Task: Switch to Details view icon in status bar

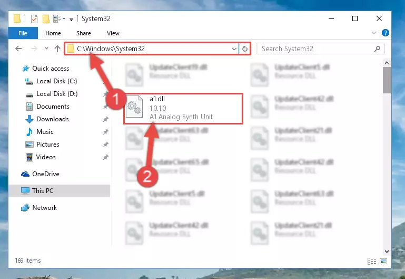Action: click(372, 261)
